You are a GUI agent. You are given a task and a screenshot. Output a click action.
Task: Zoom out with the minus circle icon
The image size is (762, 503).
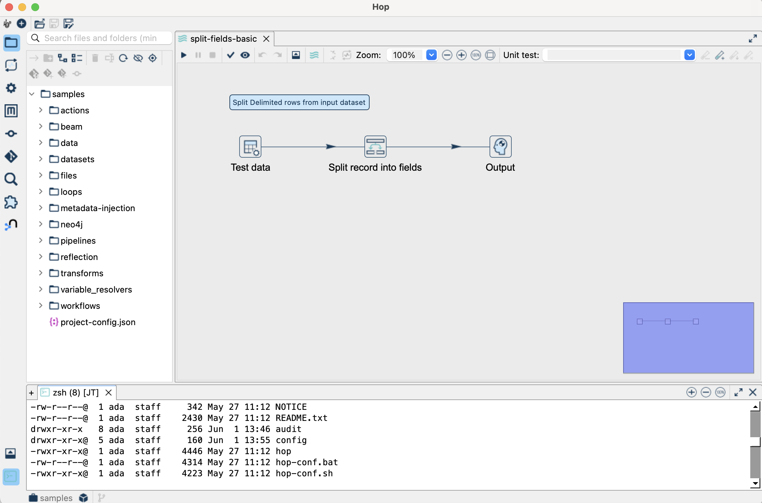(x=447, y=55)
